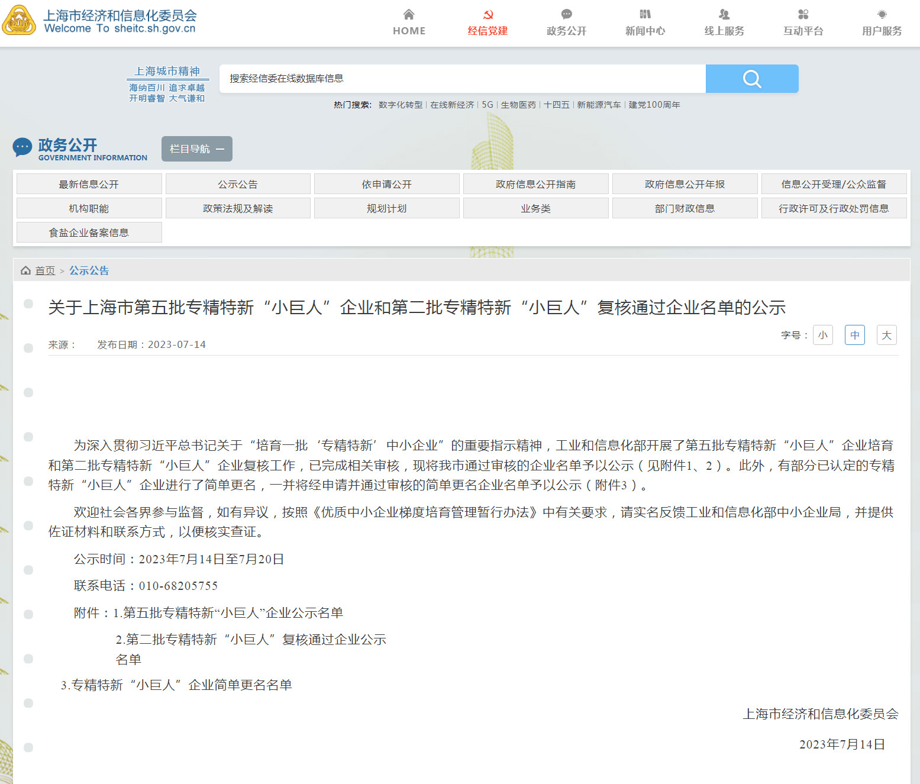Screen dimensions: 920x784
Task: Switch font size to 小
Action: point(822,335)
